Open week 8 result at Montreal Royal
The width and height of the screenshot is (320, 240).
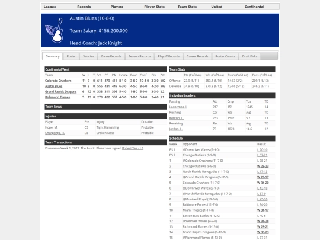(263, 199)
